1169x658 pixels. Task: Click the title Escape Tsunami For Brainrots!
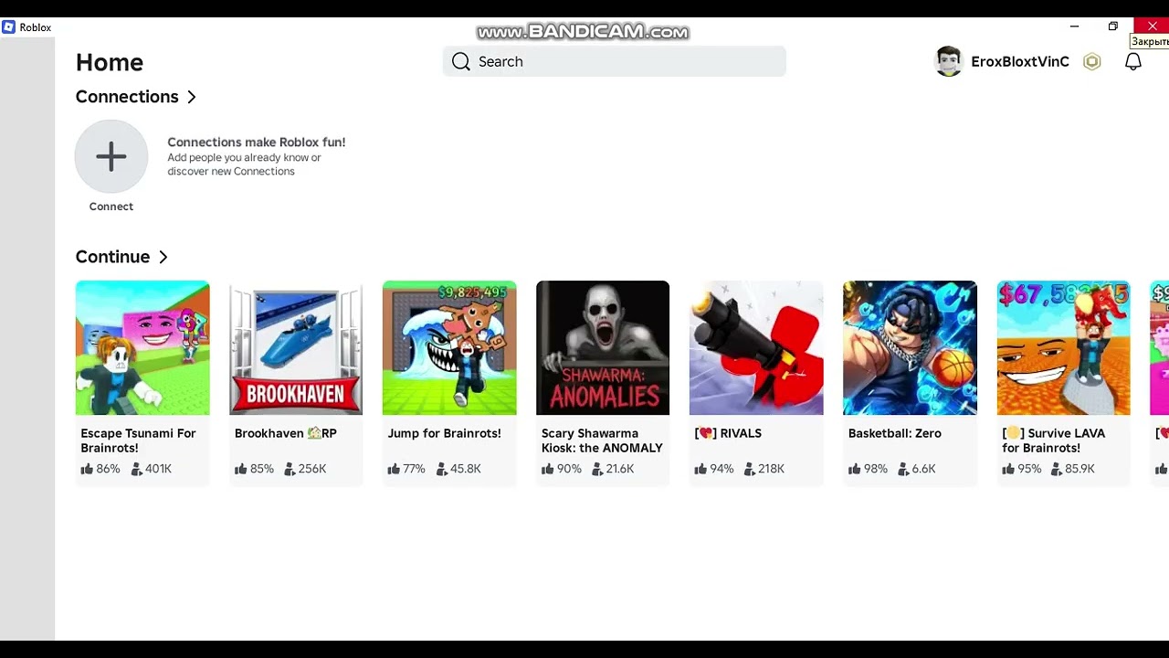pos(138,440)
